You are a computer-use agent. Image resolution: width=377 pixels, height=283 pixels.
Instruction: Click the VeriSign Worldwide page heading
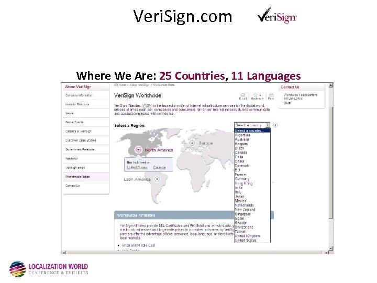138,95
